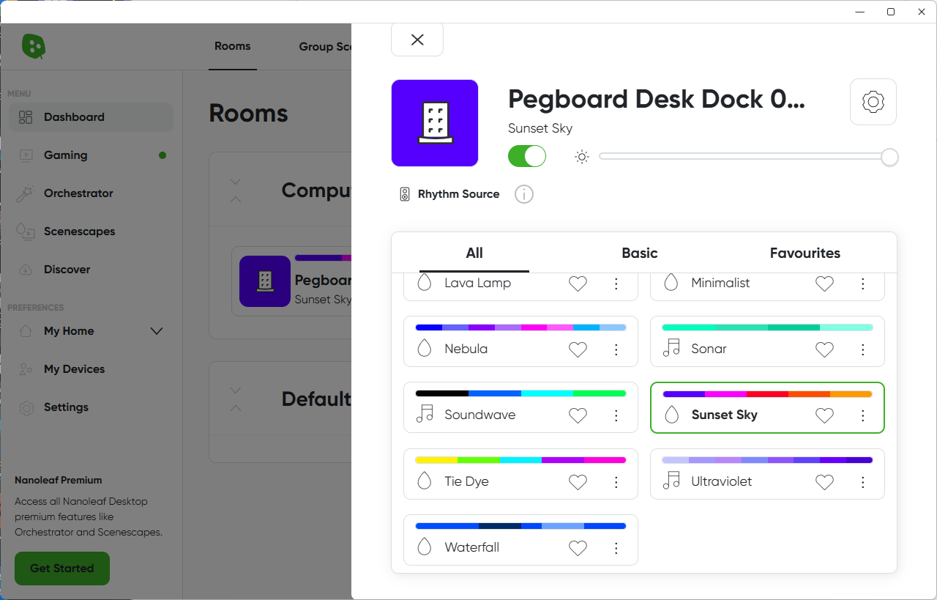Open more options for Sonar scene
This screenshot has width=937, height=600.
click(x=863, y=349)
